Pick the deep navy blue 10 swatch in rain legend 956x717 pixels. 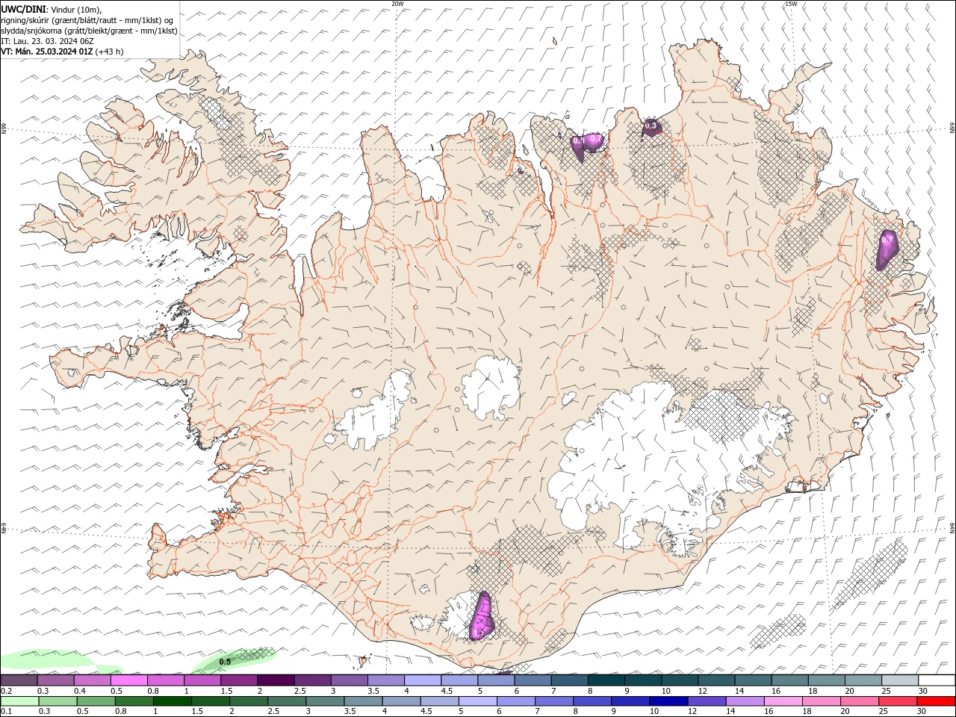[668, 701]
